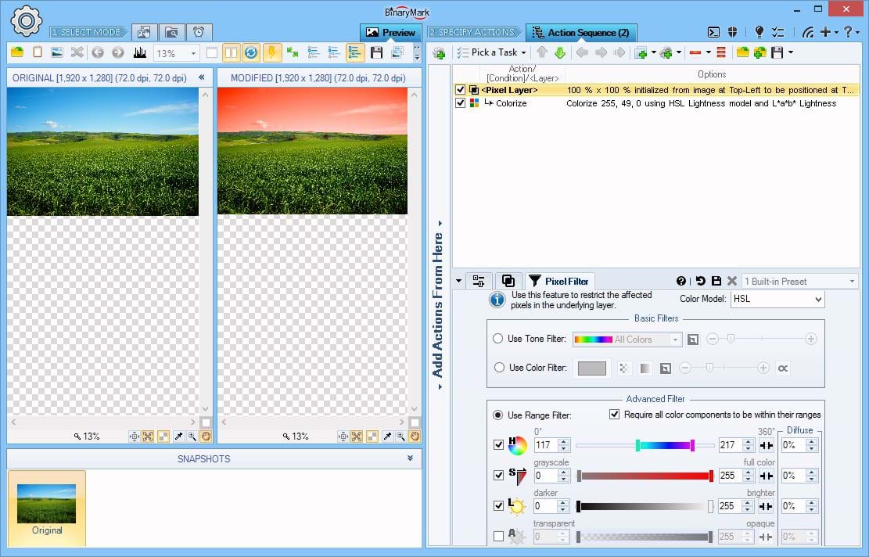Screen dimensions: 869x557
Task: Select the 'Use Tone Filter' radio button
Action: coord(498,339)
